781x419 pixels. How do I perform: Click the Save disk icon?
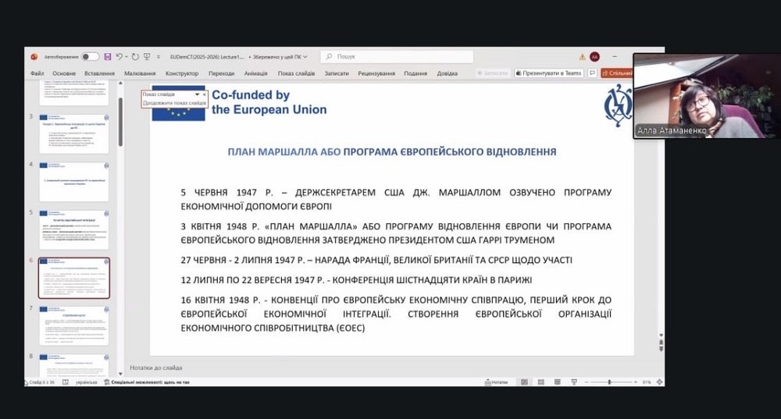108,57
